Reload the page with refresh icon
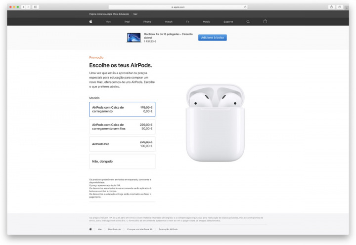The image size is (356, 245). coord(245,7)
